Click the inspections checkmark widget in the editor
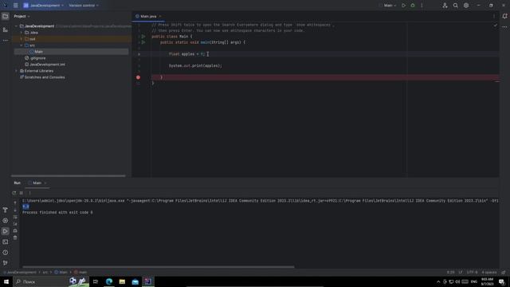510x287 pixels. pyautogui.click(x=496, y=25)
